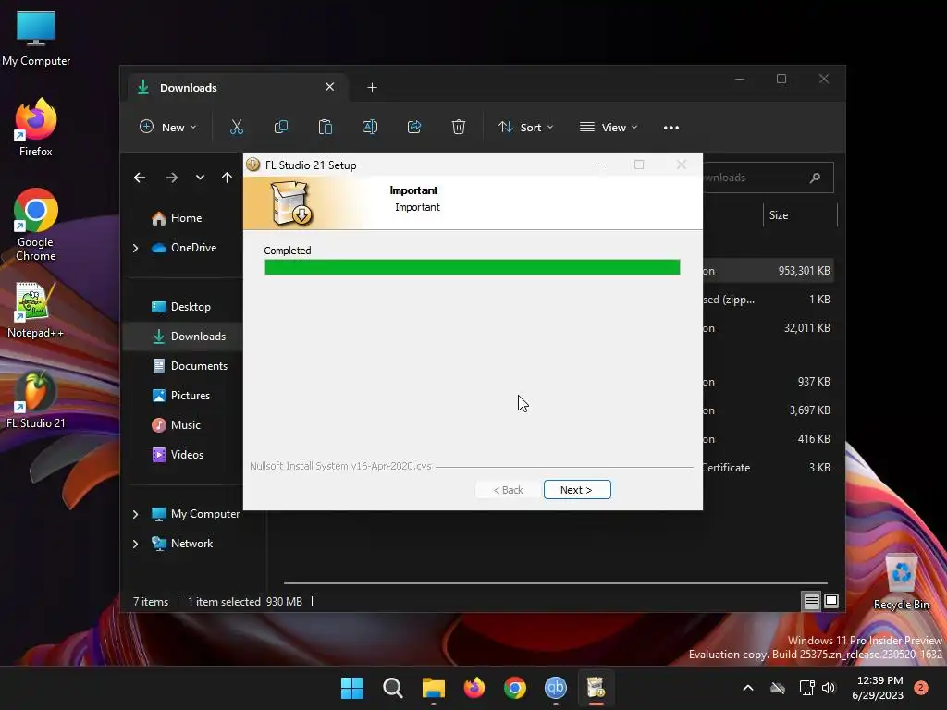Open the View dropdown in File Explorer
Screen dimensions: 947x710
tap(609, 127)
